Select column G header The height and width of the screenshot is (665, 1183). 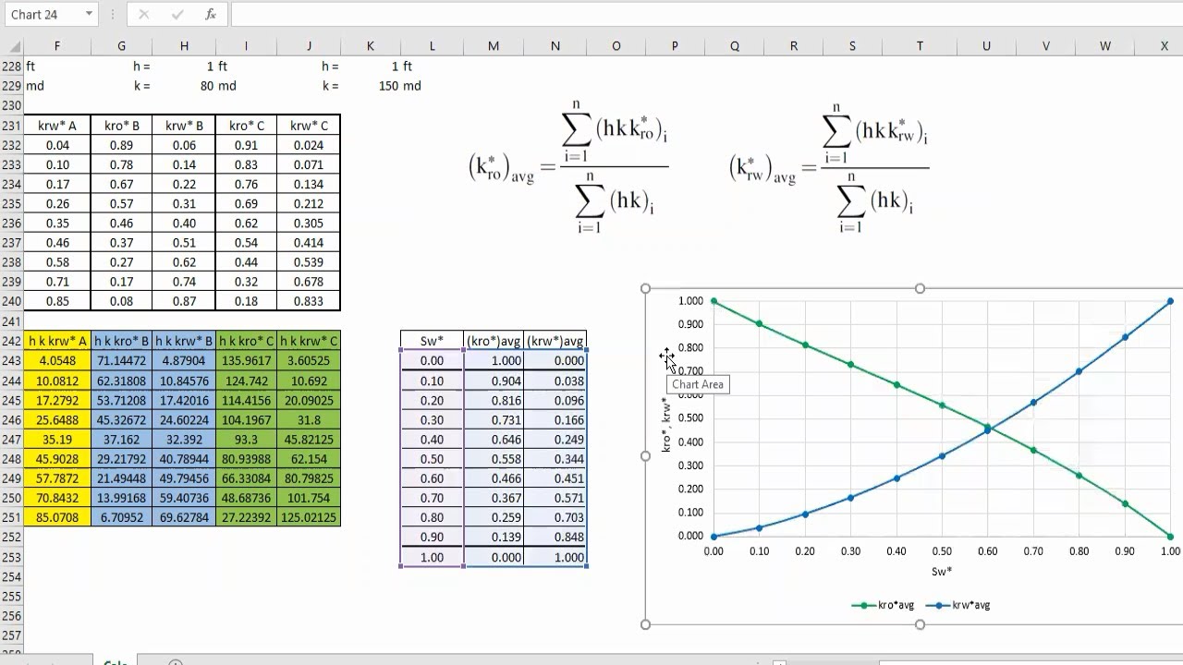(x=122, y=46)
